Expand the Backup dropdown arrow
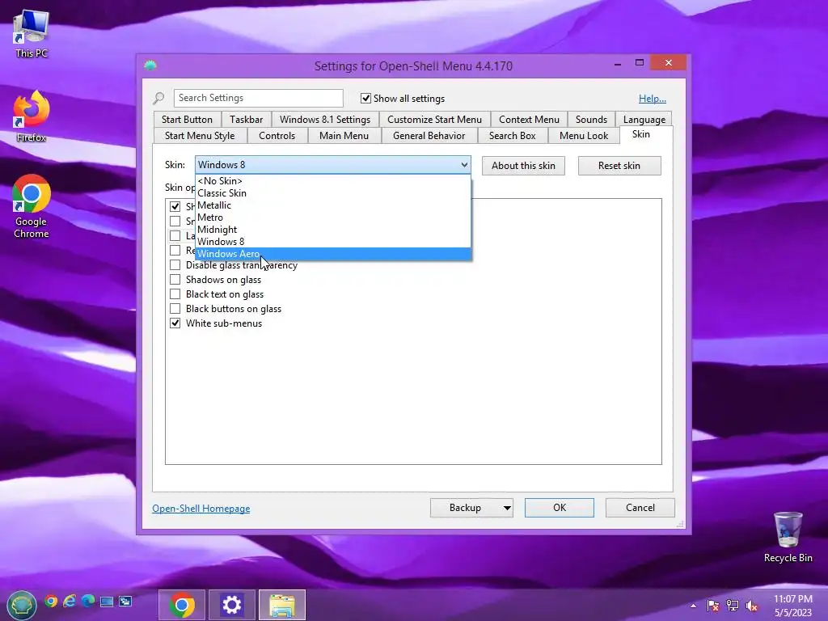 tap(507, 508)
